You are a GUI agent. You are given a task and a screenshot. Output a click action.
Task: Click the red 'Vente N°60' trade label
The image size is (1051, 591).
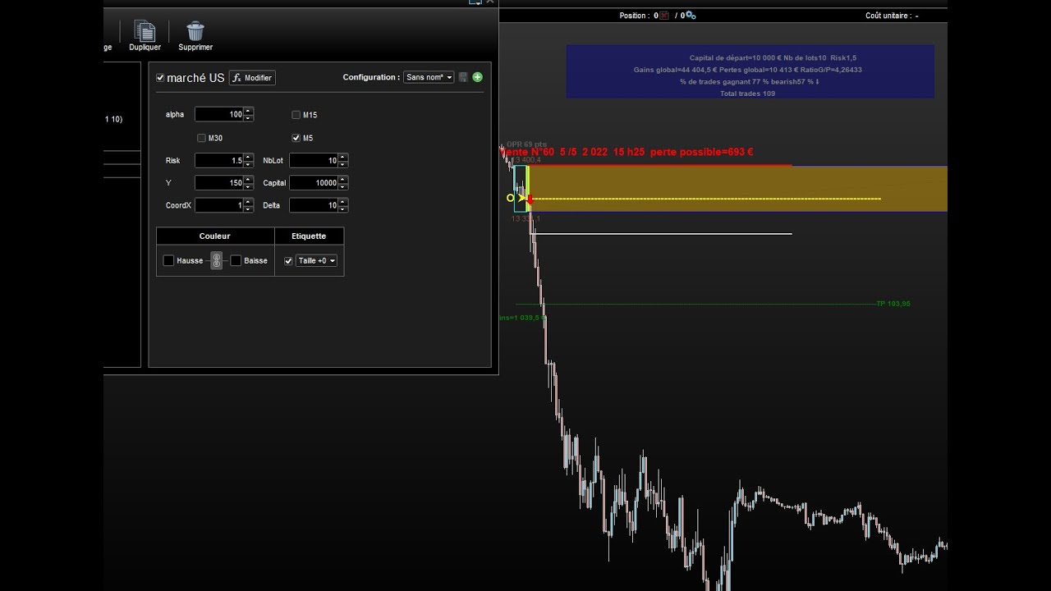(626, 152)
